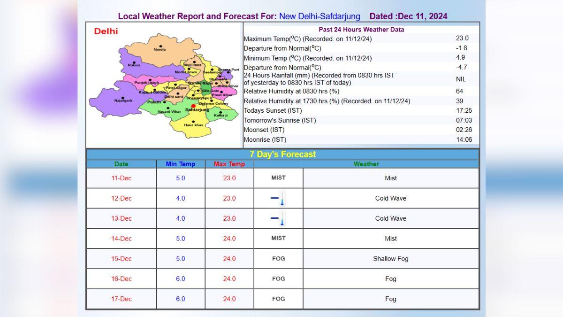The height and width of the screenshot is (317, 563).
Task: Click the min temp departure value -4.7
Action: coord(461,67)
